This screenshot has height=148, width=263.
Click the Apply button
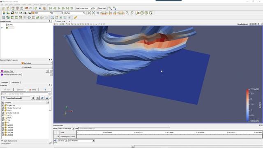7,90
